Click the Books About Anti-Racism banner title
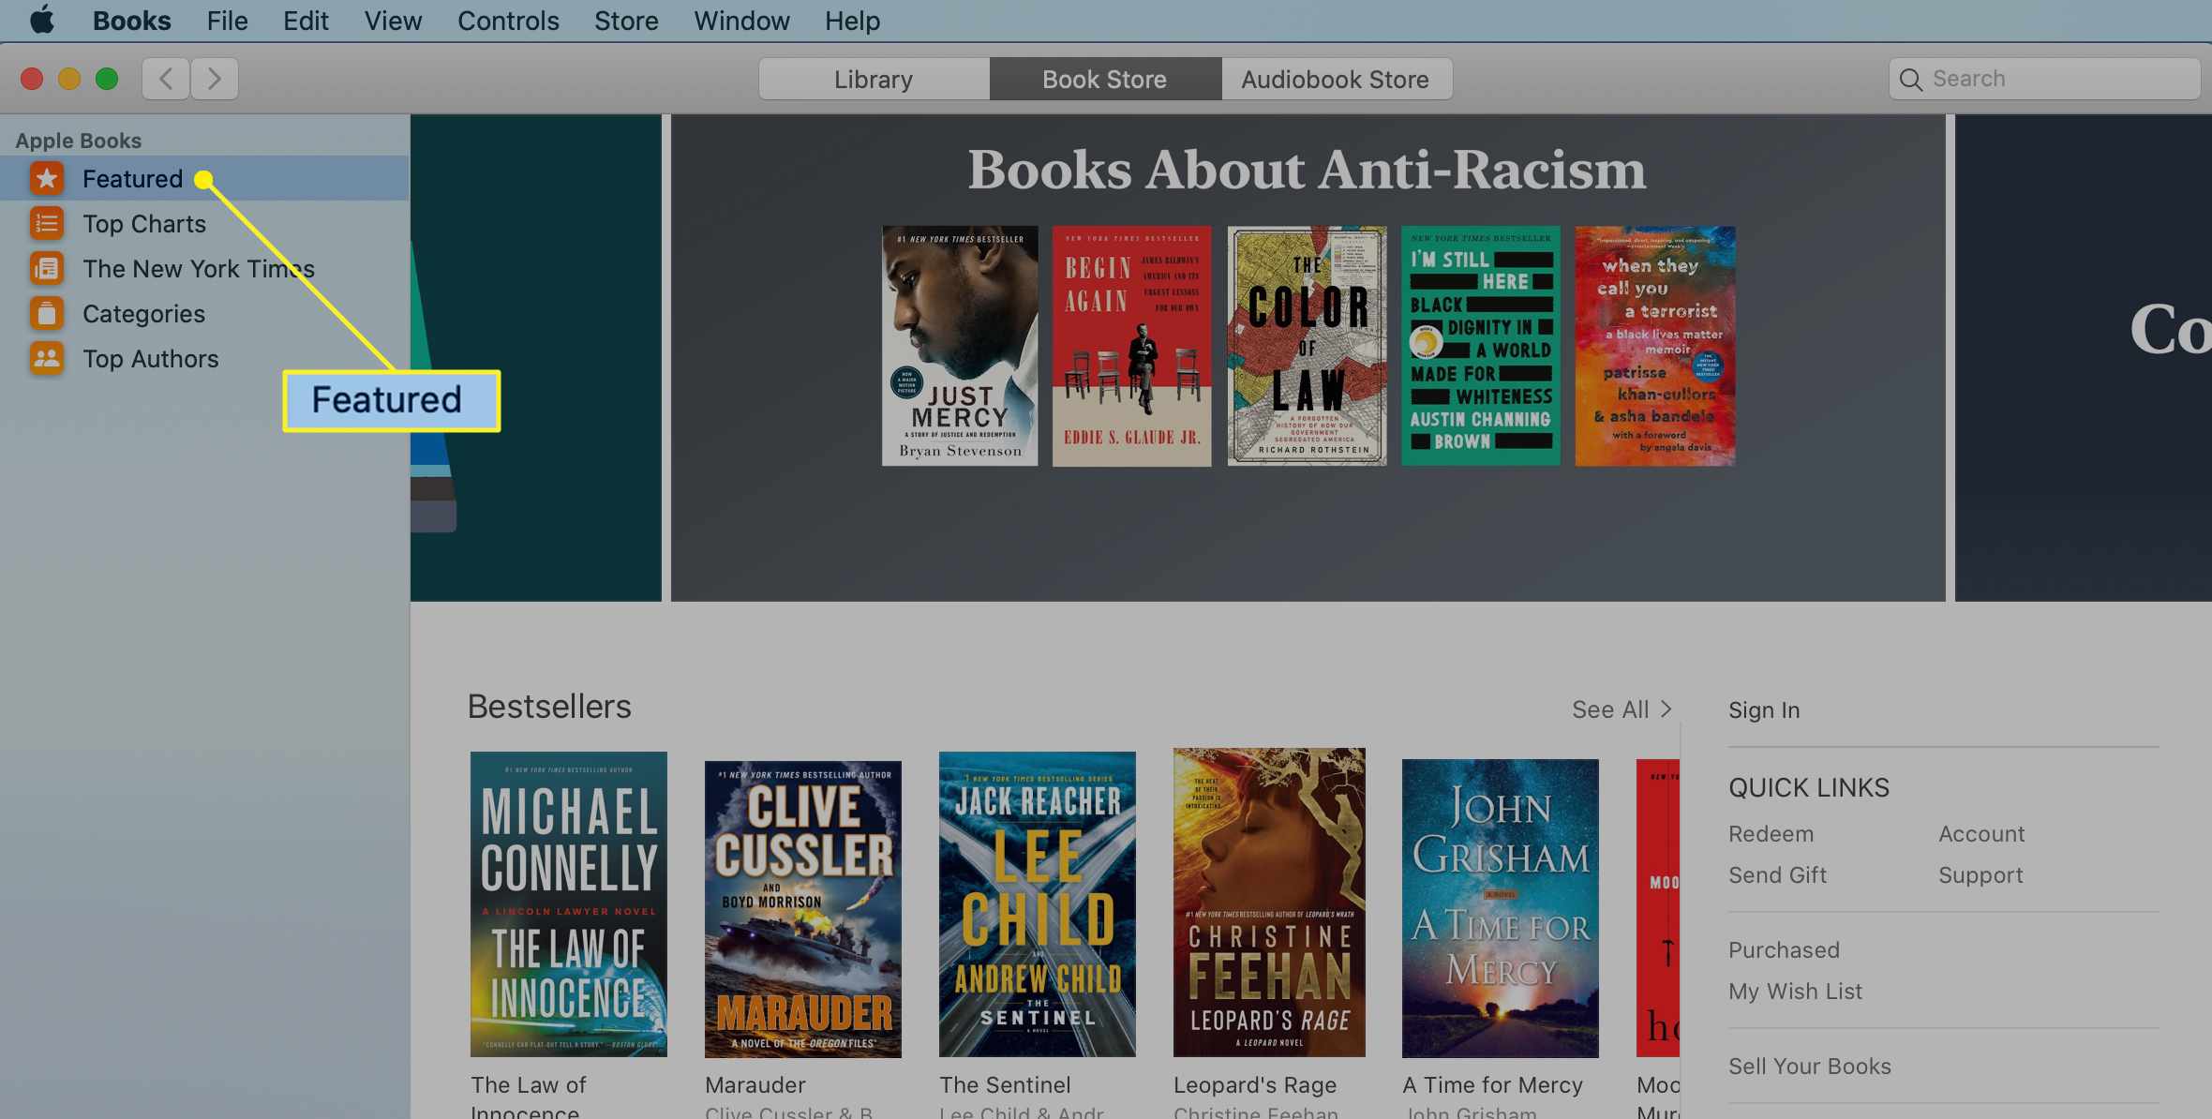Image resolution: width=2212 pixels, height=1119 pixels. [1307, 169]
